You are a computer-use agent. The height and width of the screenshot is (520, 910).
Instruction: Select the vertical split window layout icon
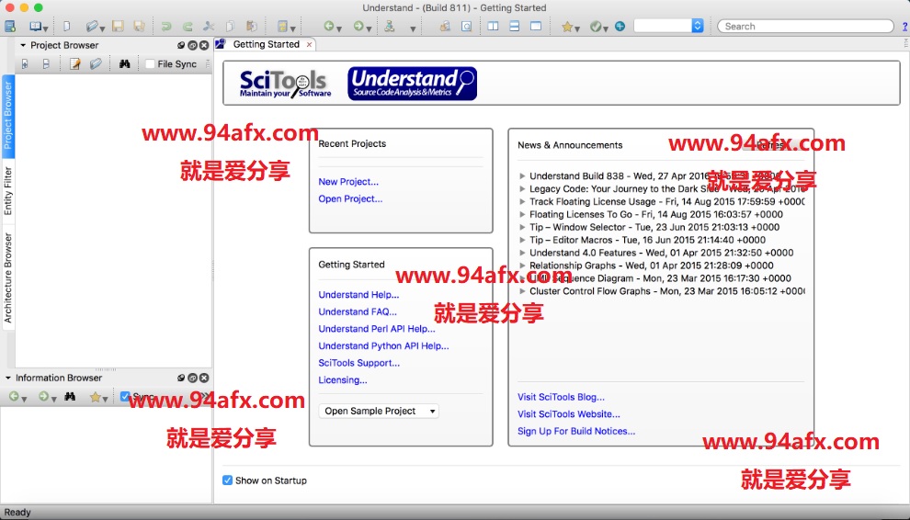[x=493, y=26]
